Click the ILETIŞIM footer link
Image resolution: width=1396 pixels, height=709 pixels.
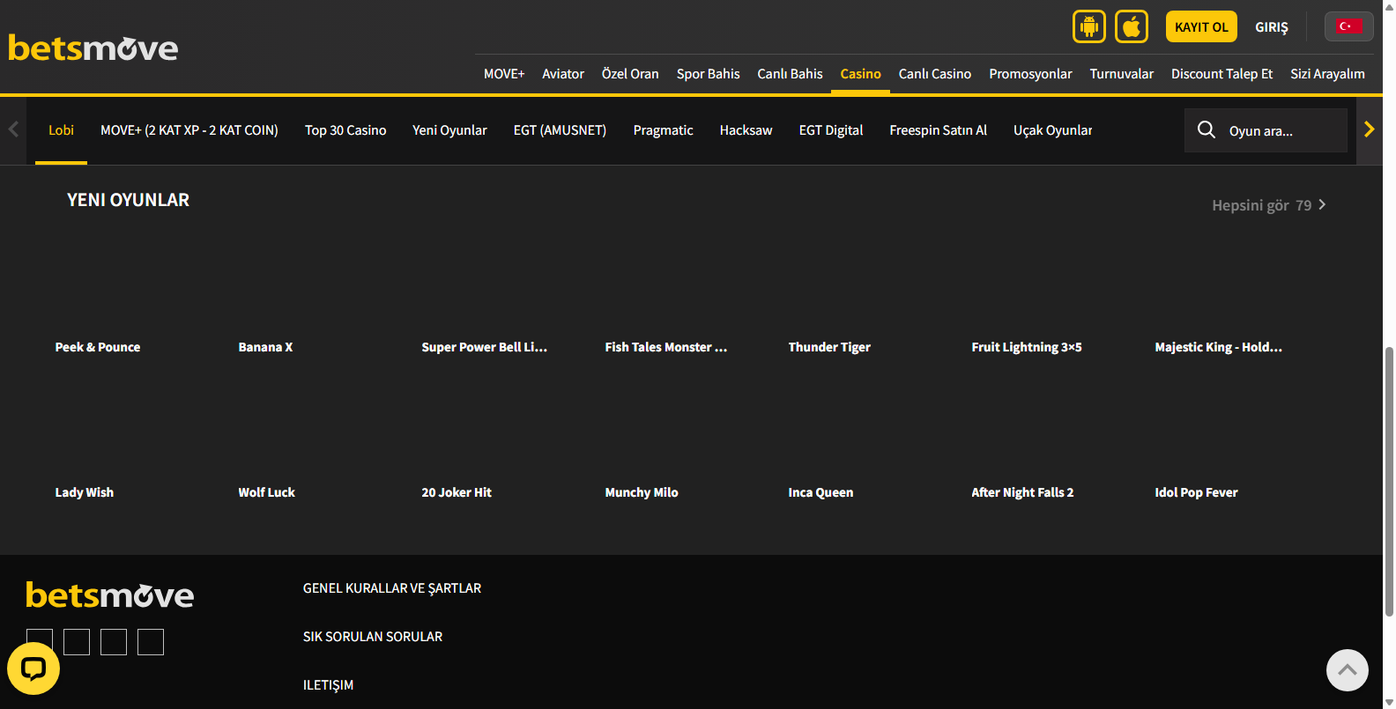point(328,685)
